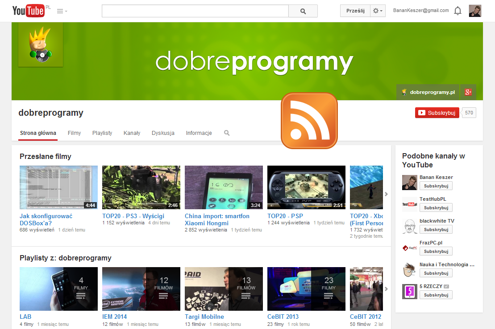Image resolution: width=495 pixels, height=329 pixels.
Task: Click the dobreprogramy channel avatar icon
Action: [x=41, y=45]
